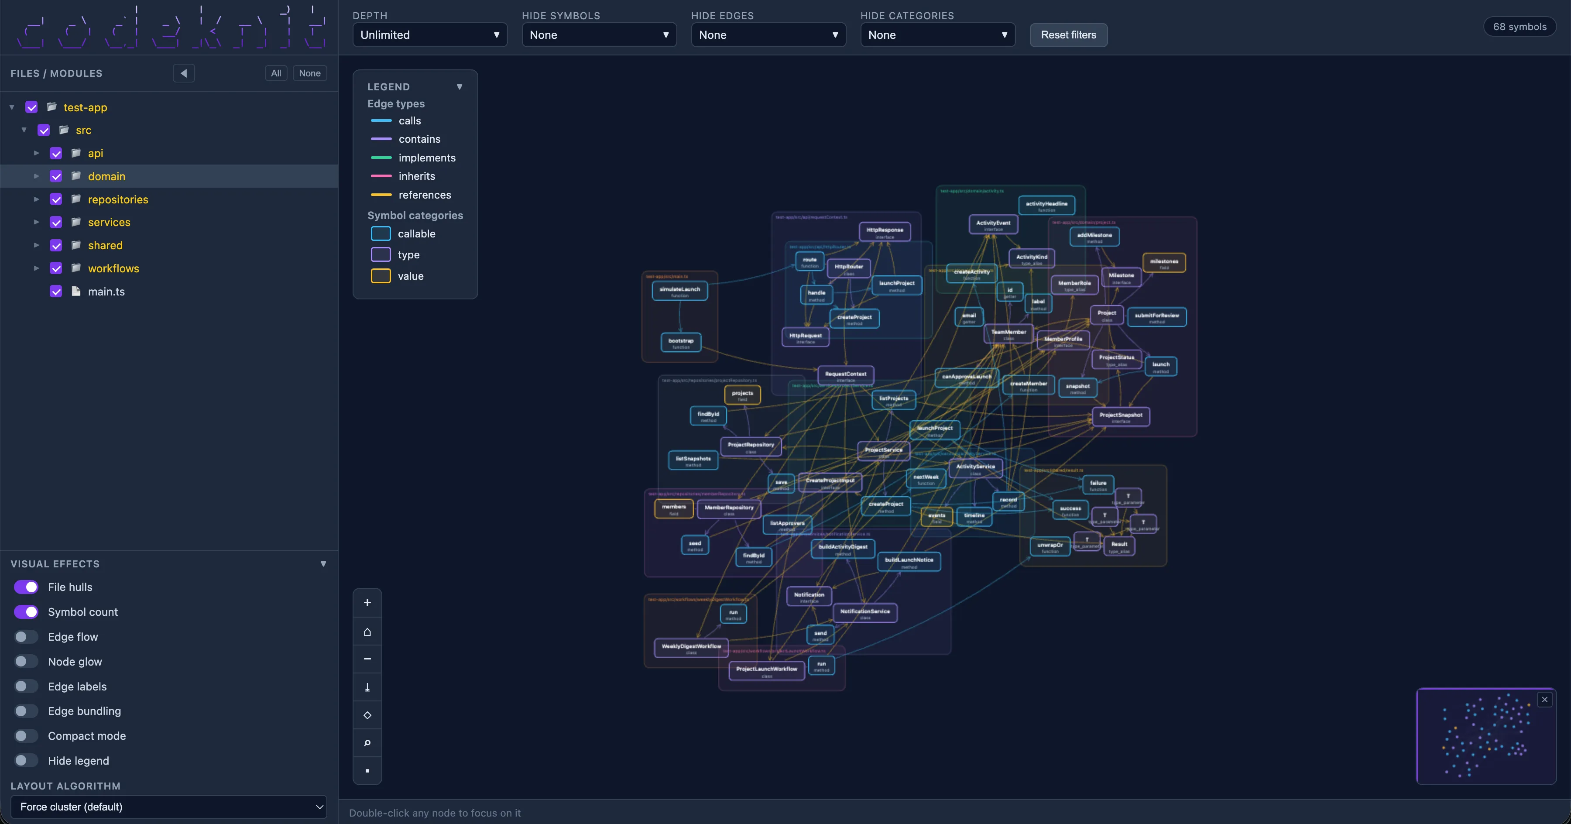The height and width of the screenshot is (824, 1571).
Task: Enable the Node glow toggle
Action: (26, 661)
